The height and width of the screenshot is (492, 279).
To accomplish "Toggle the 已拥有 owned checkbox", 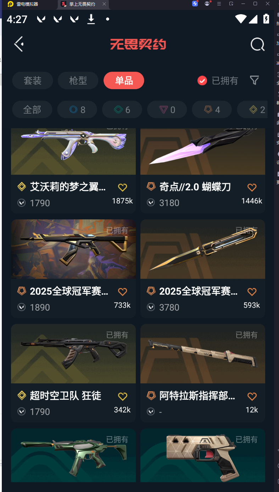I will pyautogui.click(x=202, y=81).
